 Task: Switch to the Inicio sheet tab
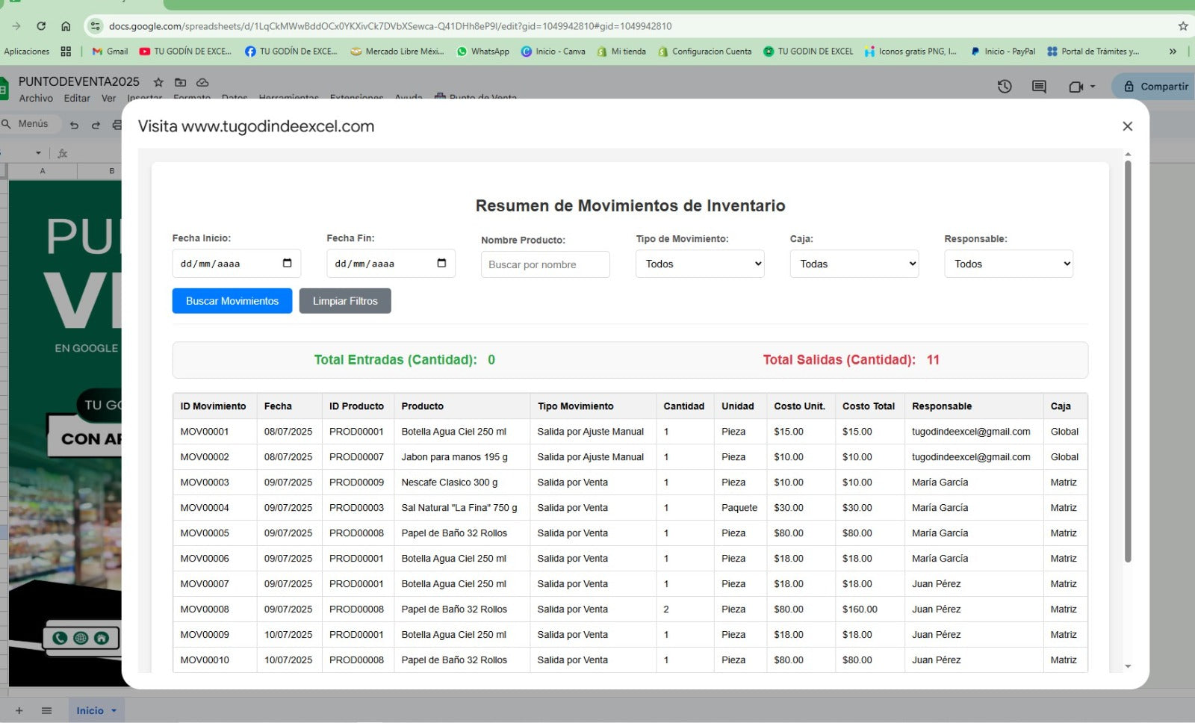point(90,710)
